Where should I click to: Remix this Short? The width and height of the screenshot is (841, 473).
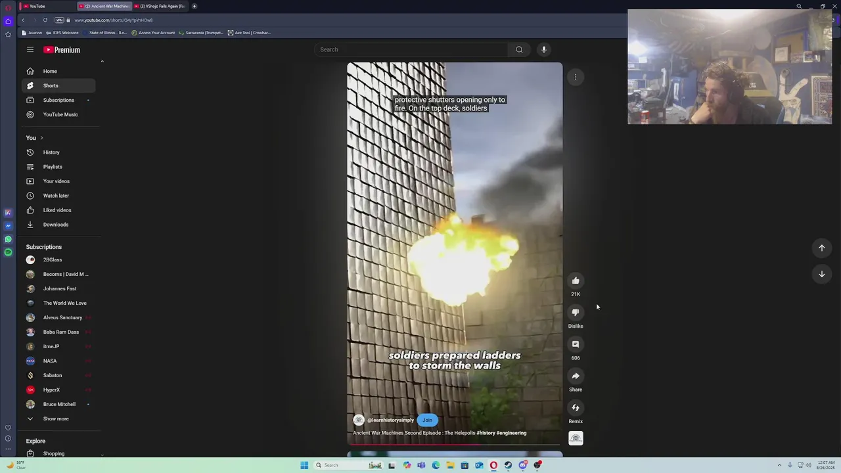576,408
